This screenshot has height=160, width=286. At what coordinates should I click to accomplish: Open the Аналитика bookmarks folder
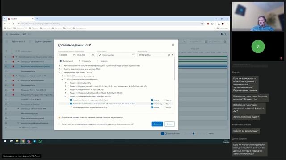coord(45,28)
